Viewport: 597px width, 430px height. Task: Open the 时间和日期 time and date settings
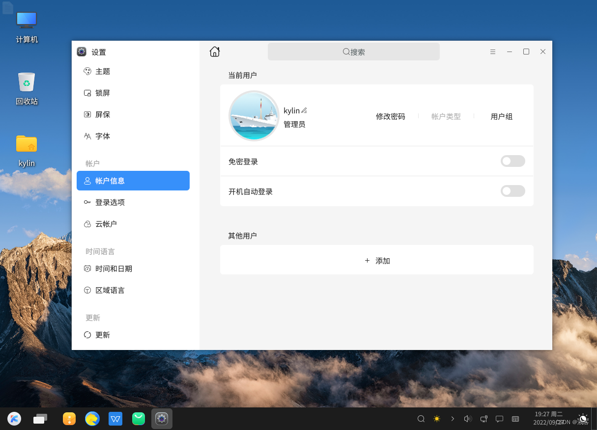tap(114, 269)
